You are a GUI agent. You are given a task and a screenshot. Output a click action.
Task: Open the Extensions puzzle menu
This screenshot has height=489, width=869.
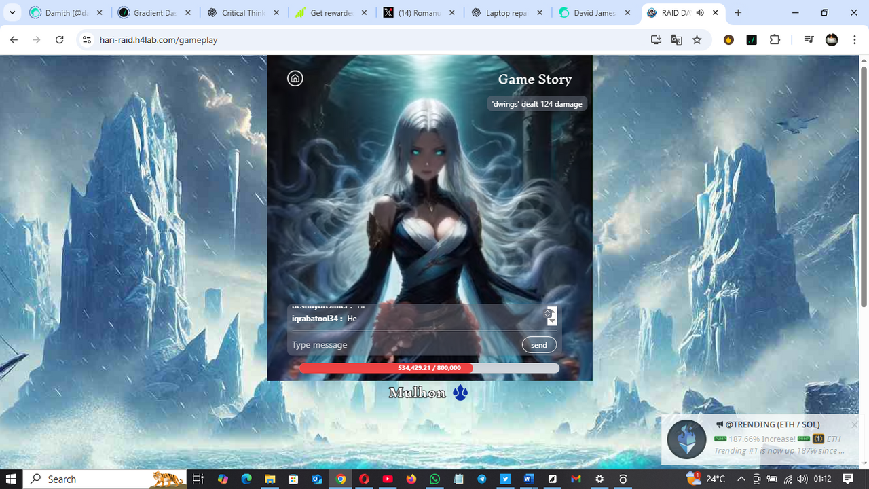pyautogui.click(x=775, y=40)
